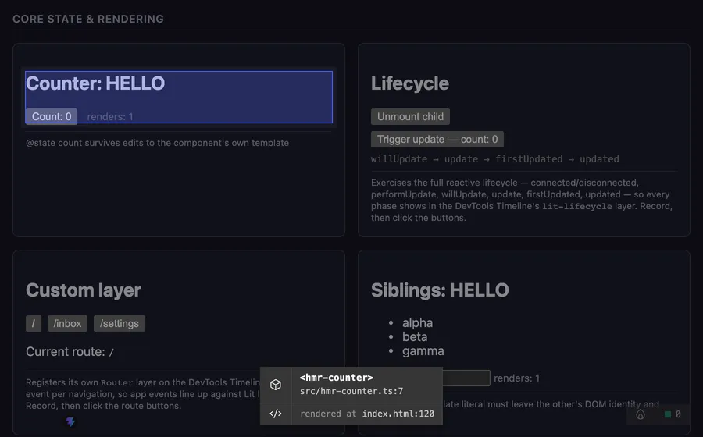This screenshot has height=437, width=703.
Task: Click the Unmount child button
Action: [x=410, y=116]
